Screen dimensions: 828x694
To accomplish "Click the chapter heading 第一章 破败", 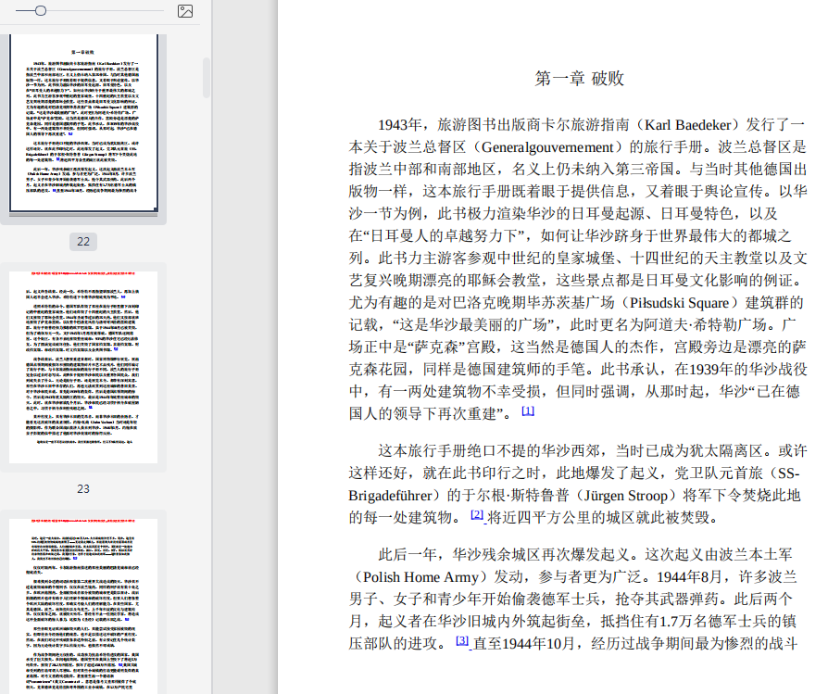I will 579,79.
